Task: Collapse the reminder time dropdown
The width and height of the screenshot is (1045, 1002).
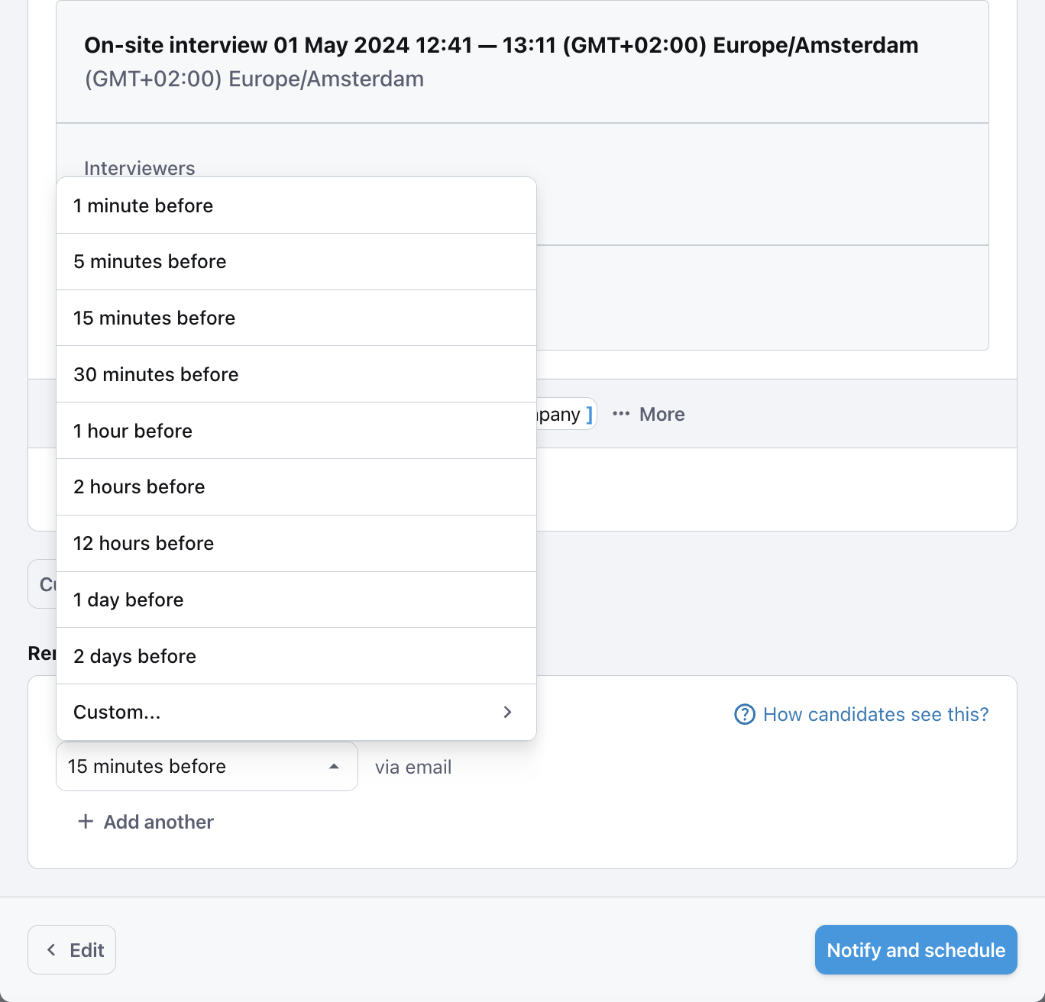Action: pyautogui.click(x=206, y=767)
